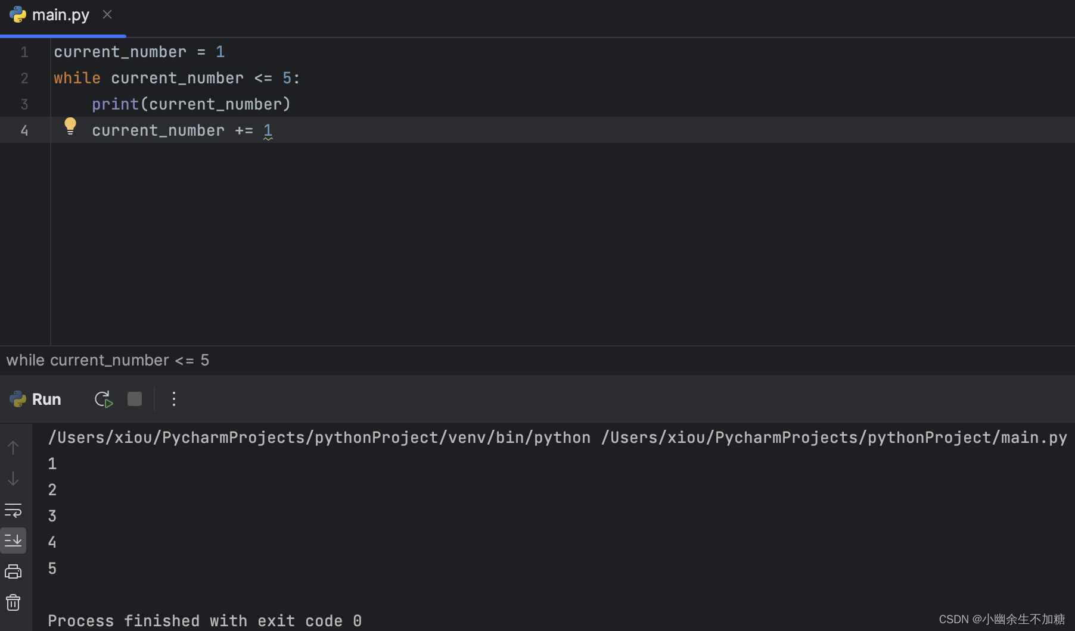
Task: Click the number 5 in the while condition
Action: pos(287,78)
